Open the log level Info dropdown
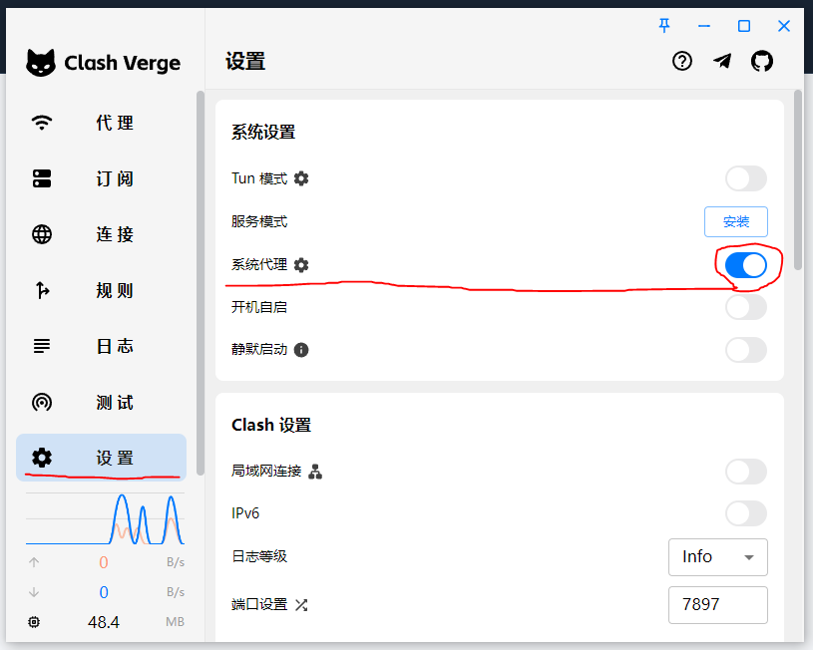 point(717,557)
